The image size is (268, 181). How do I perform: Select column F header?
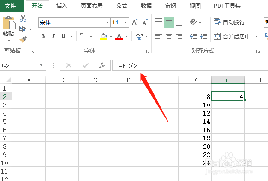(x=195, y=80)
